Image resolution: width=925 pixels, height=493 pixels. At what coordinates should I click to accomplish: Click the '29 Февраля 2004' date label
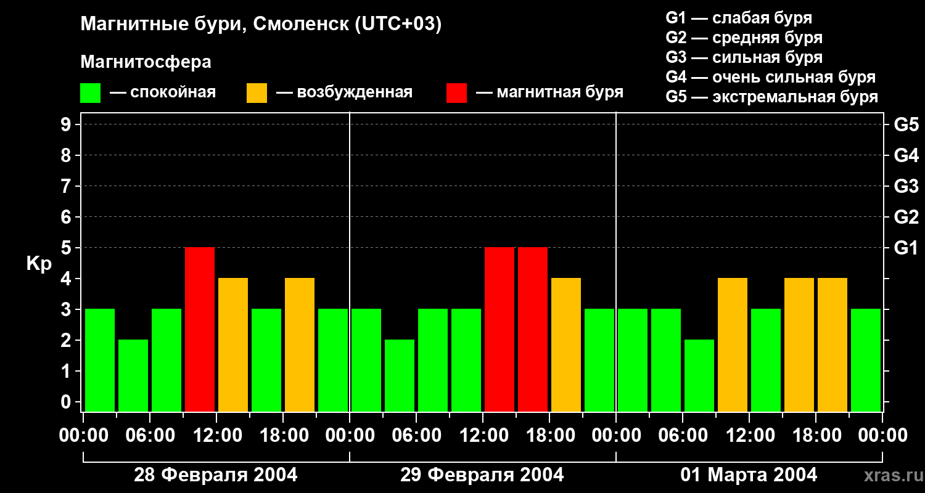[482, 475]
